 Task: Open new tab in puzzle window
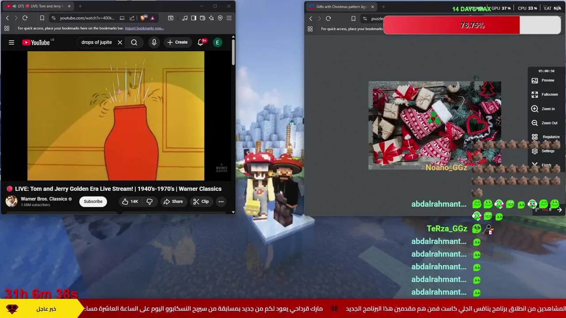[x=383, y=7]
